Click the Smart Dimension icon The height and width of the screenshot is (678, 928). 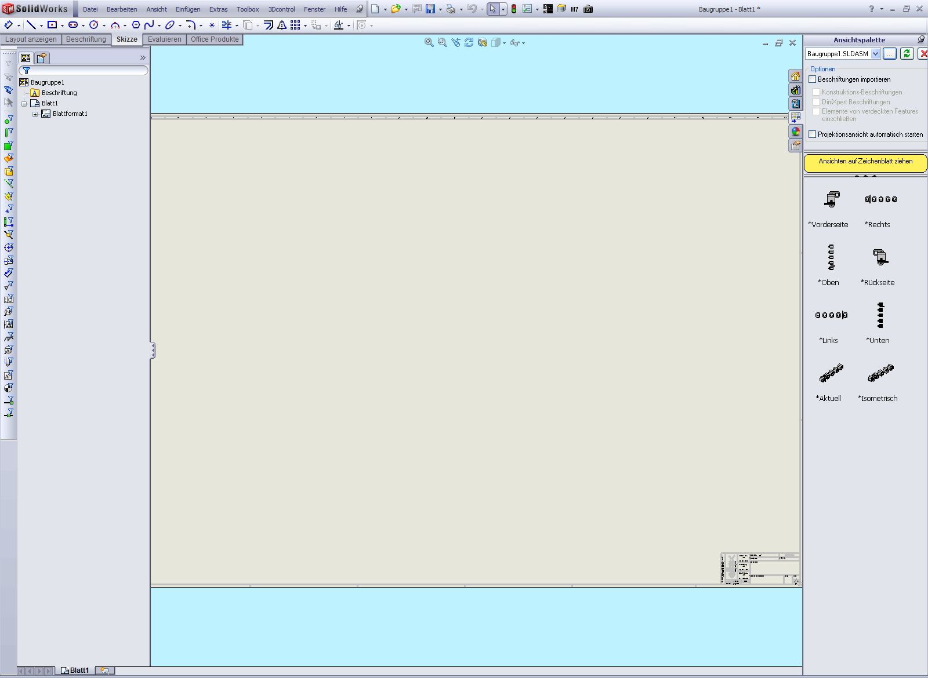[8, 25]
